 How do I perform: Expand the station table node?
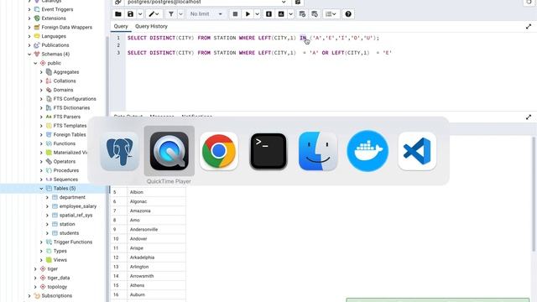coord(47,224)
